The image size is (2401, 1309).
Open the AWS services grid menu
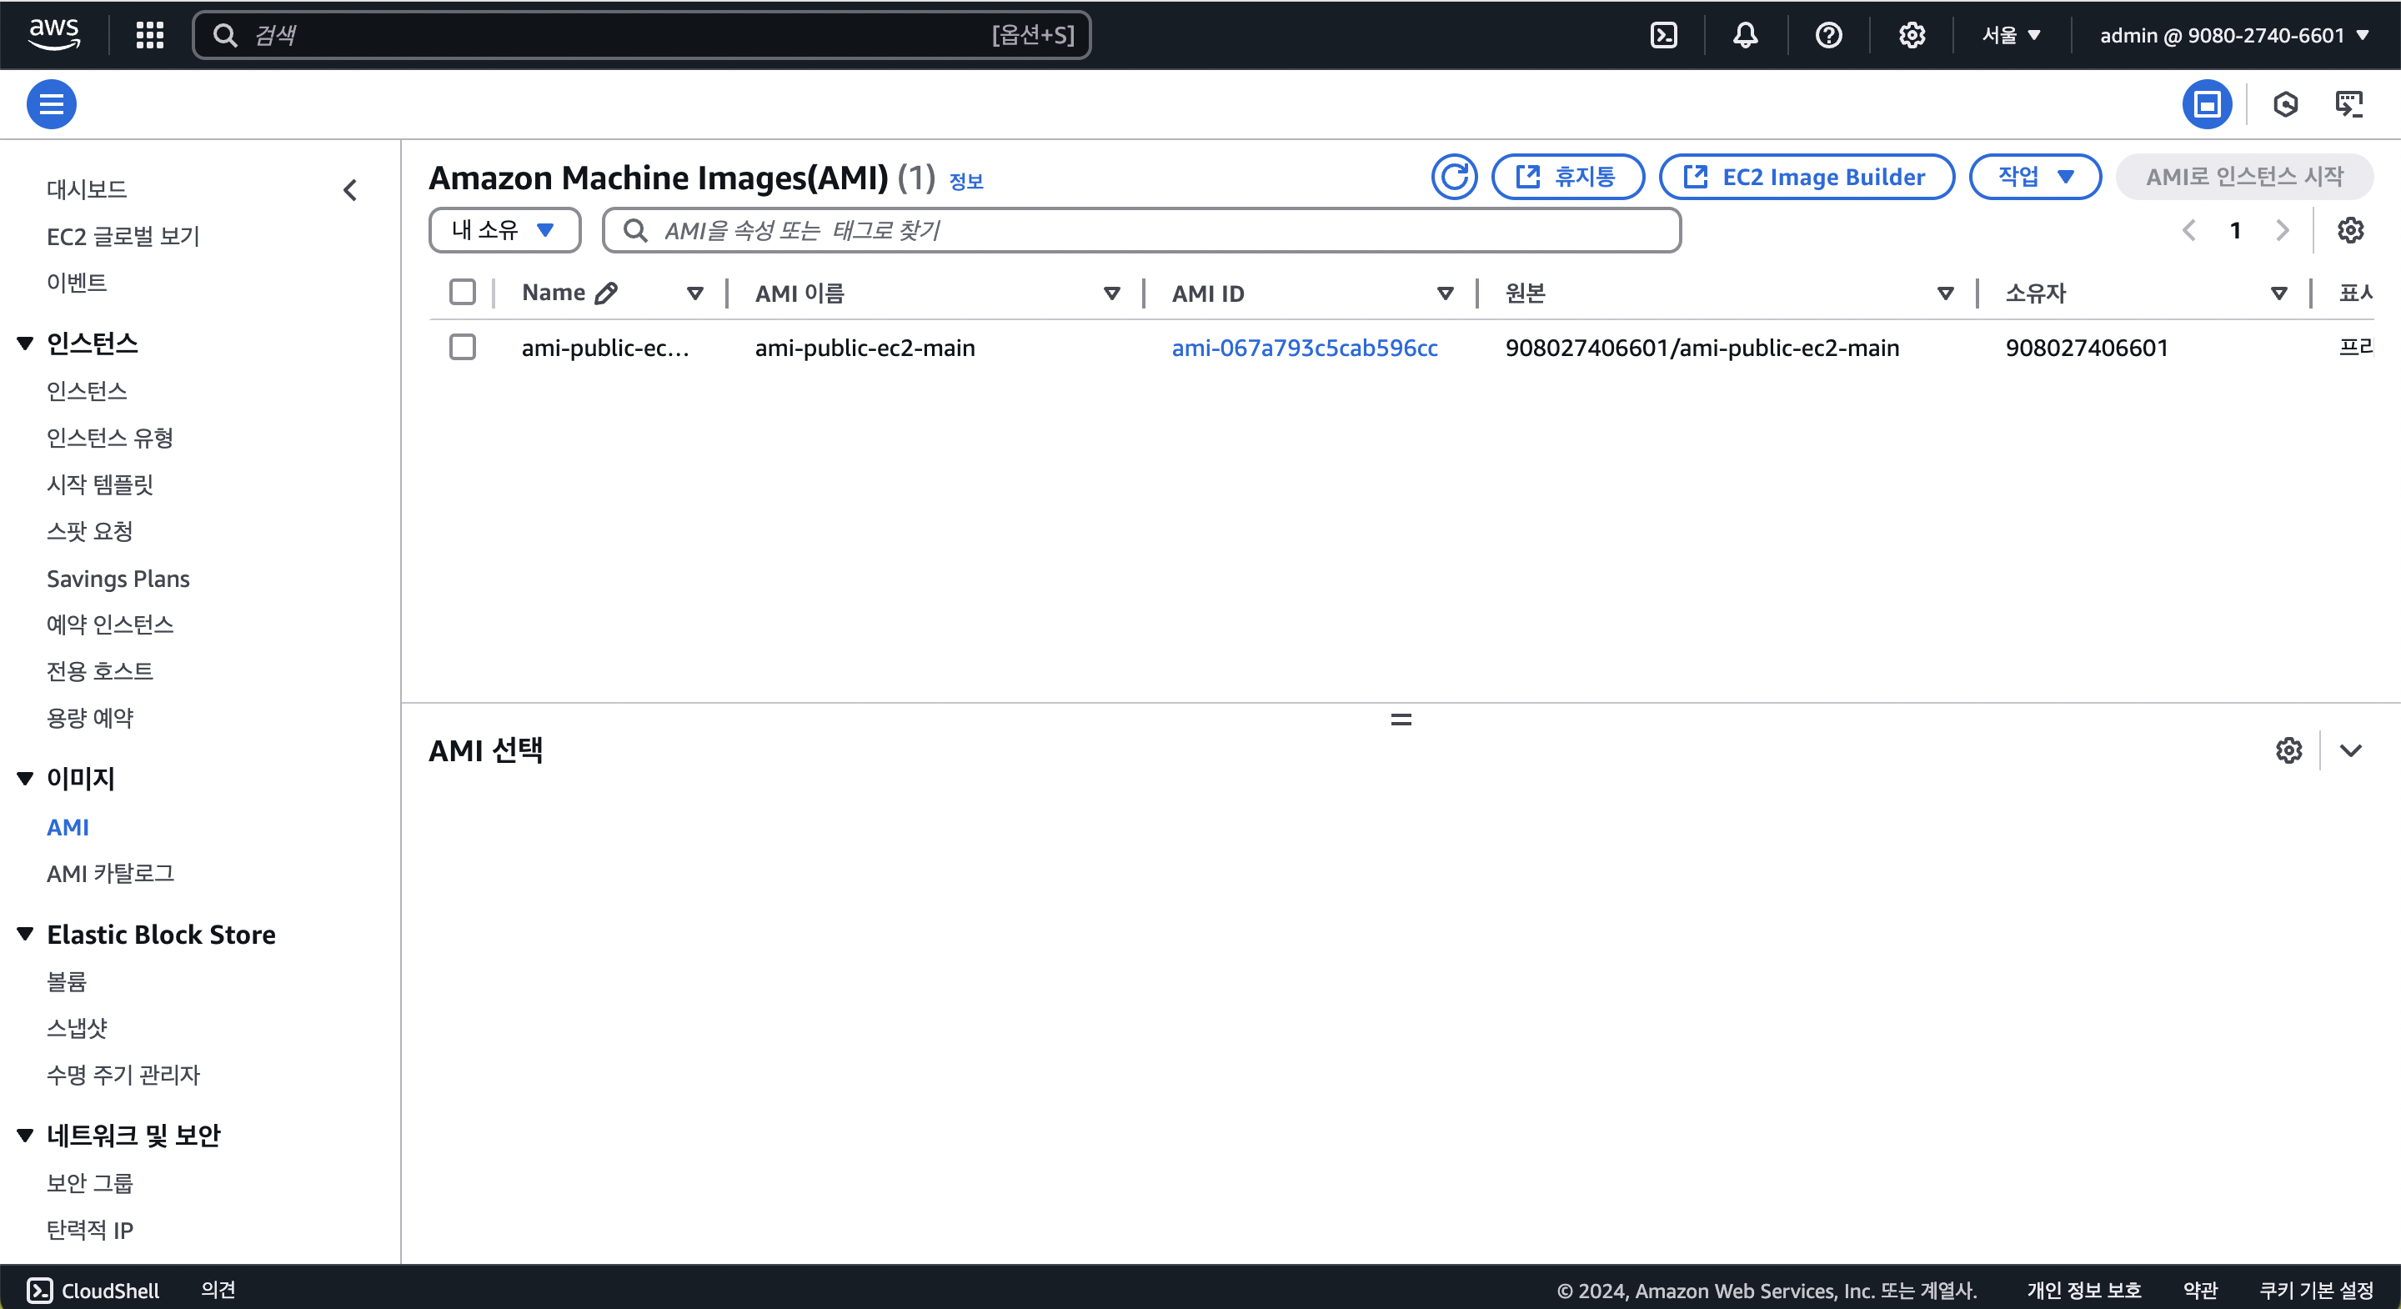pyautogui.click(x=149, y=35)
